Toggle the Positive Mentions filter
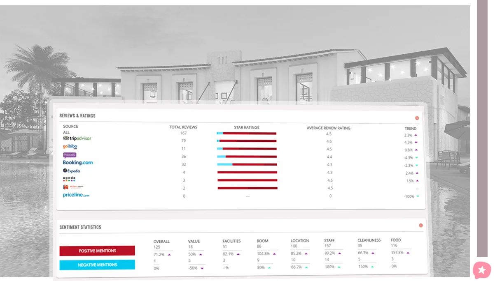Image resolution: width=495 pixels, height=281 pixels. (x=97, y=251)
